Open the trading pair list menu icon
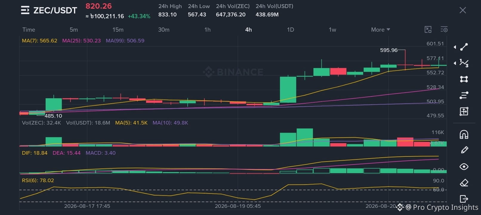The height and width of the screenshot is (215, 481). tap(25, 10)
